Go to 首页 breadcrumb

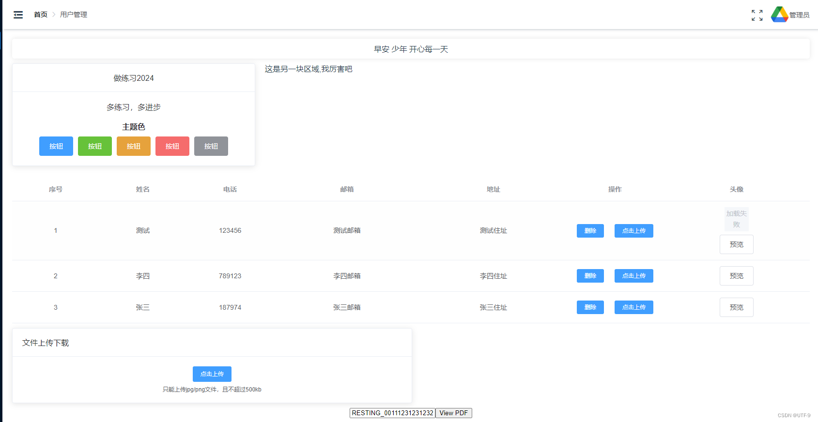(x=41, y=15)
